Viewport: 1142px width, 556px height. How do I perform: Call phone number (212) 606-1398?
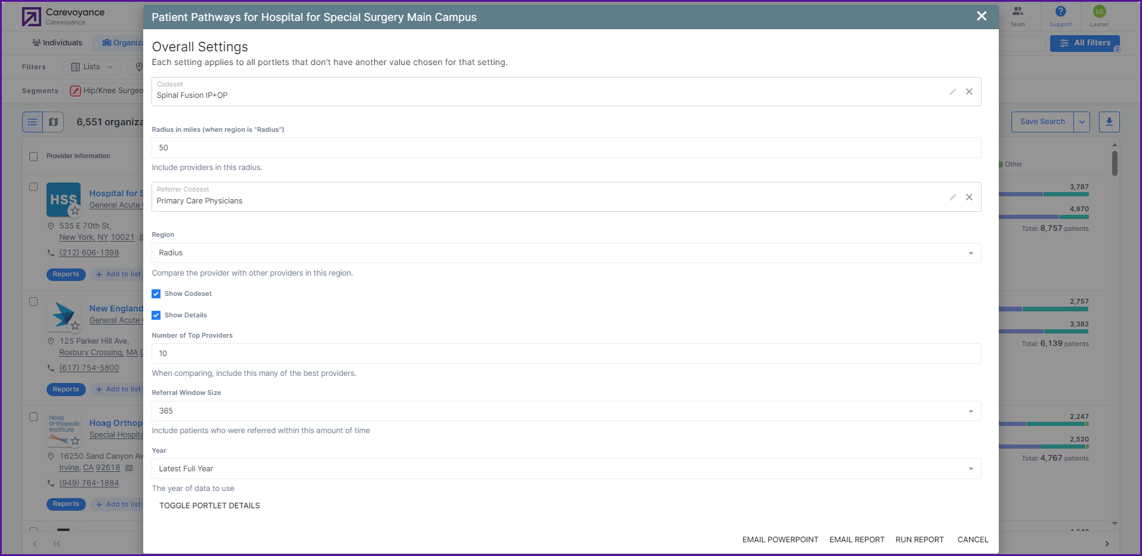tap(89, 253)
